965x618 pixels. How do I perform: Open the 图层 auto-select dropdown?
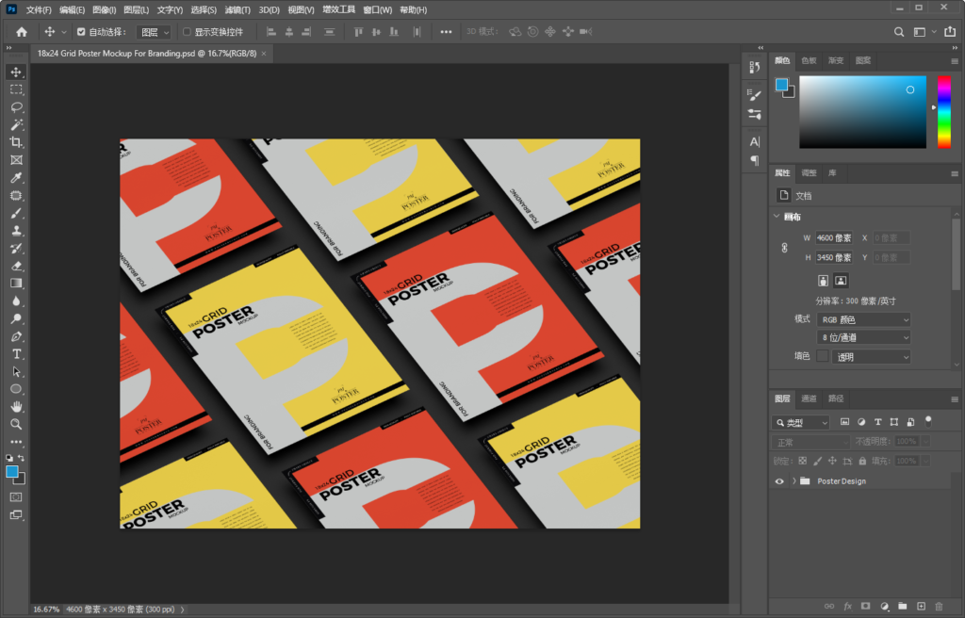click(154, 32)
